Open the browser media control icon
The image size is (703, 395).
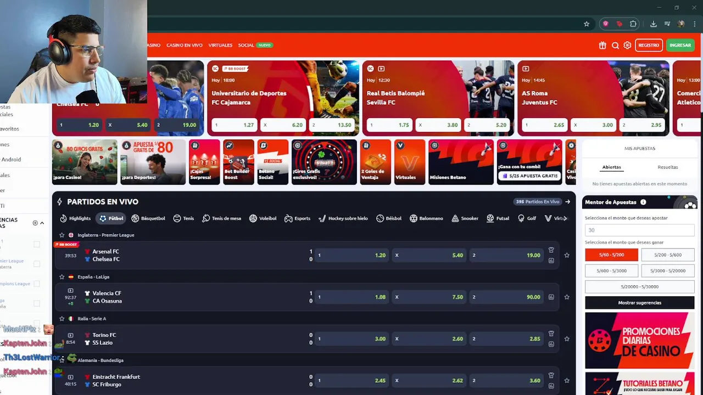(667, 24)
